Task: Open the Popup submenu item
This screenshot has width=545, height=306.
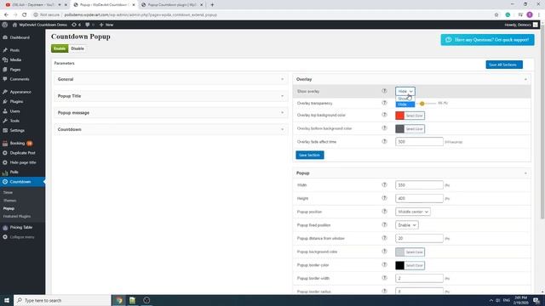Action: (x=9, y=208)
